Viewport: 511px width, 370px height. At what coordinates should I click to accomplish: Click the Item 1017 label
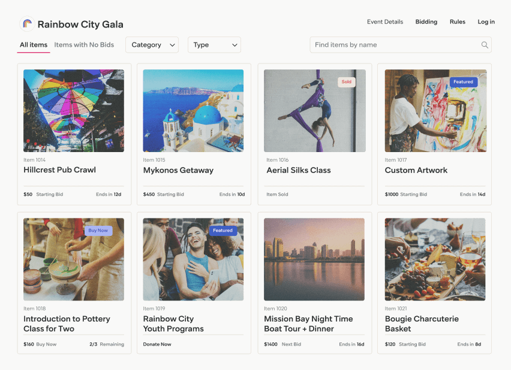point(396,160)
